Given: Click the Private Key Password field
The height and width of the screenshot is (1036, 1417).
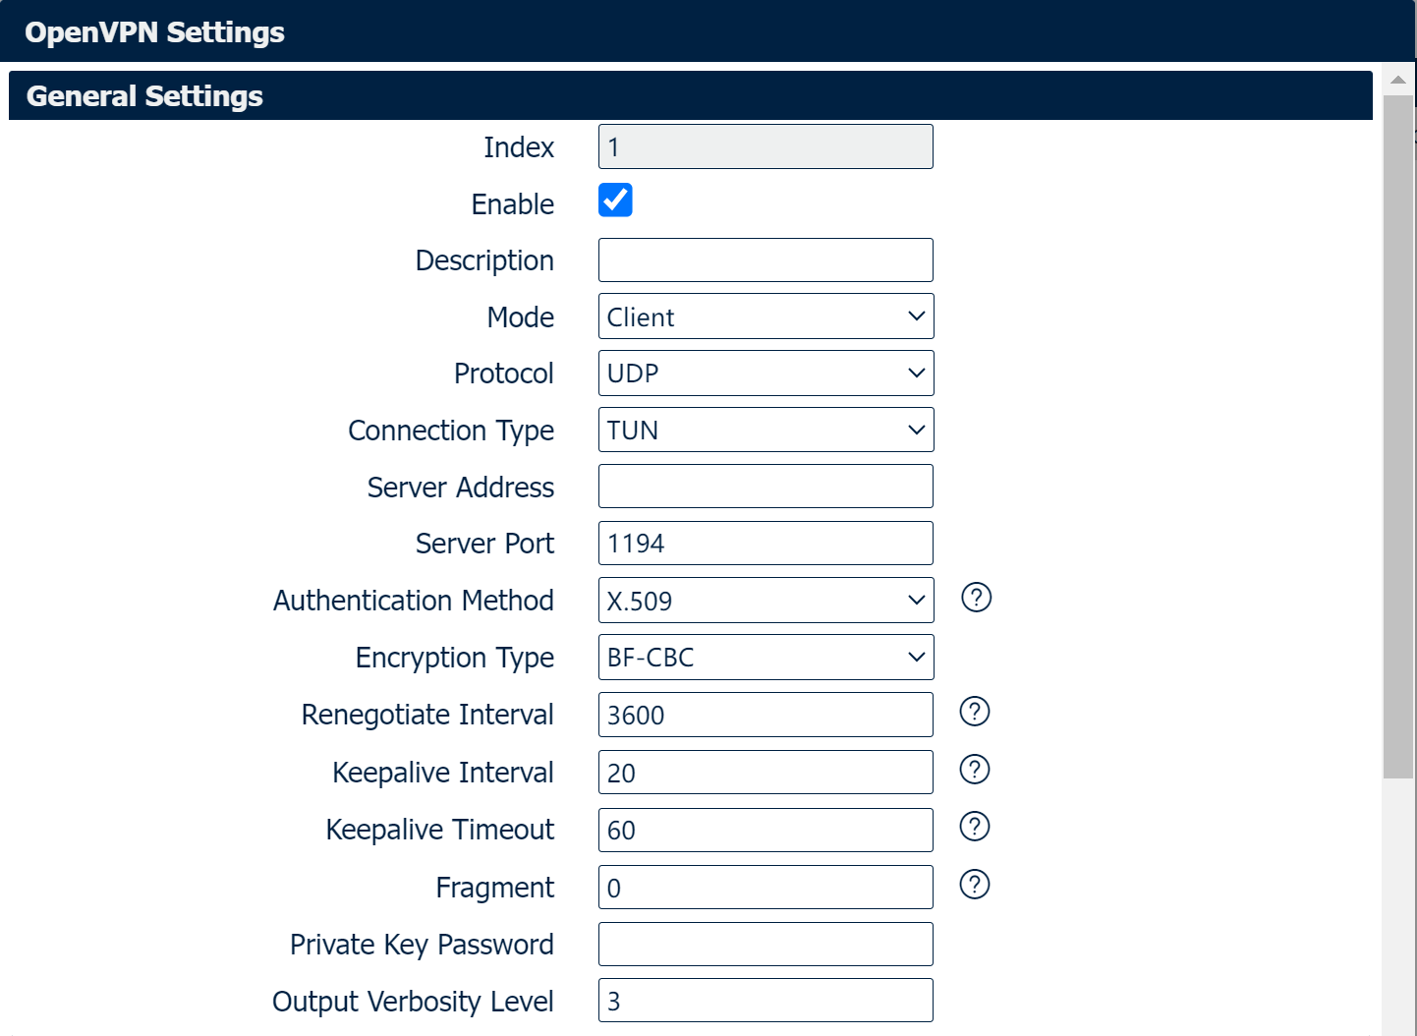Looking at the screenshot, I should click(765, 945).
